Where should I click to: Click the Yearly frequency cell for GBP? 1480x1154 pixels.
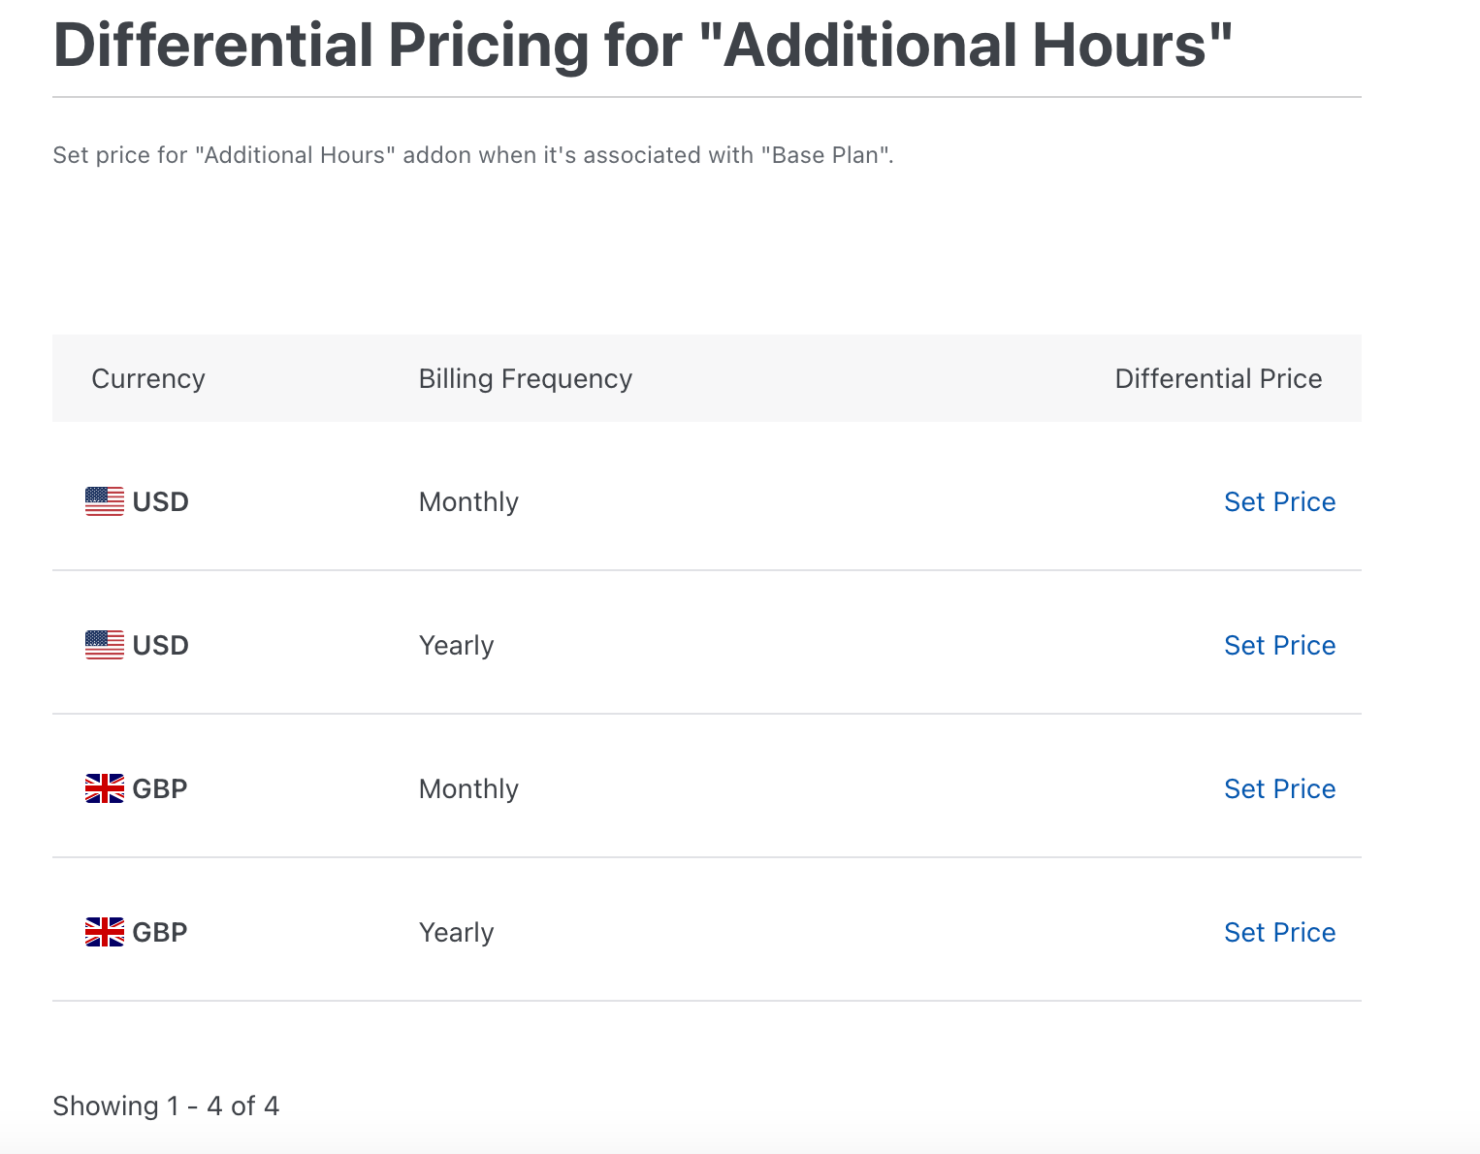pos(456,932)
